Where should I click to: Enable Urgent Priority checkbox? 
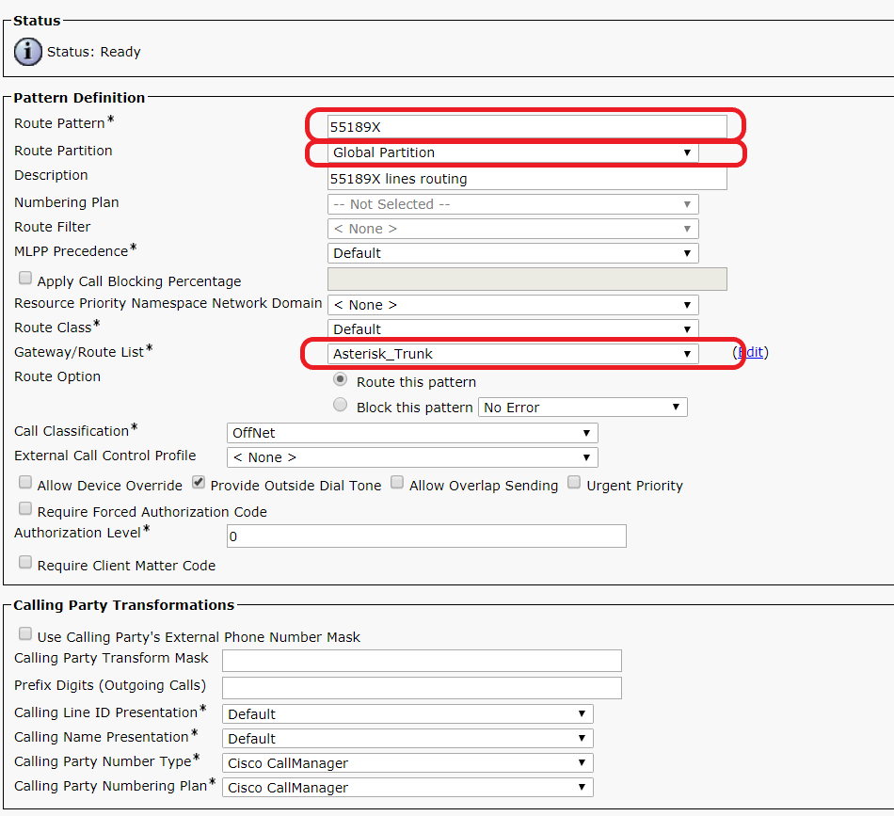click(574, 483)
